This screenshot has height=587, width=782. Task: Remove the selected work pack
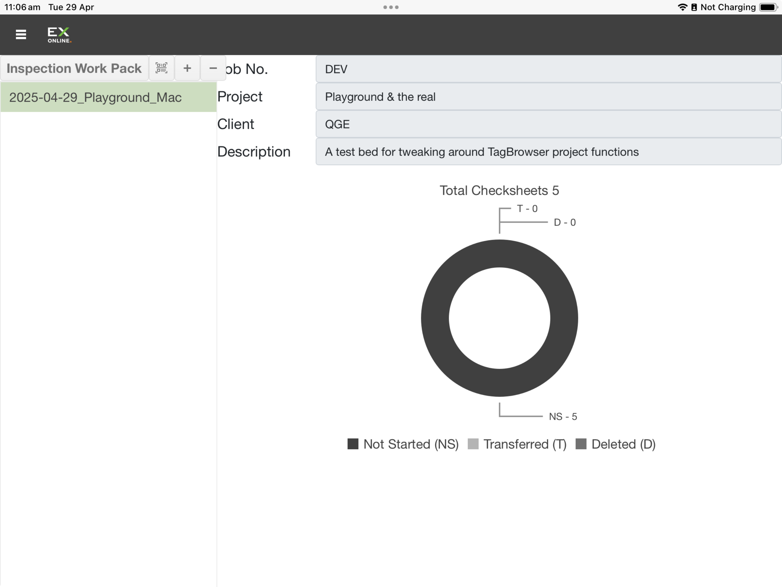coord(213,68)
